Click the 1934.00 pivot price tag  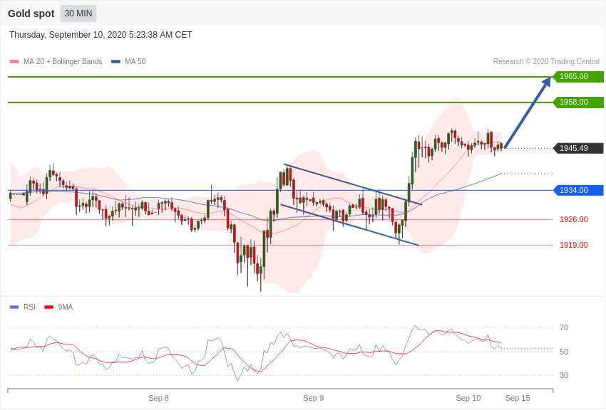coord(578,190)
